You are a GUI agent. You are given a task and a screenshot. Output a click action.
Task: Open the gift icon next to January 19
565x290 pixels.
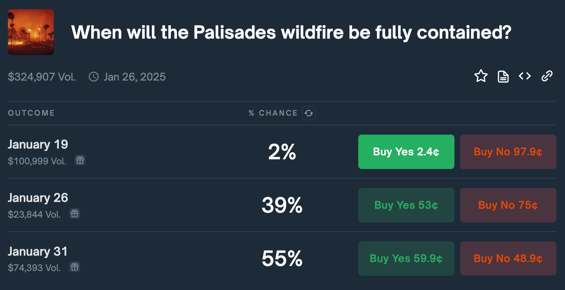(x=80, y=160)
